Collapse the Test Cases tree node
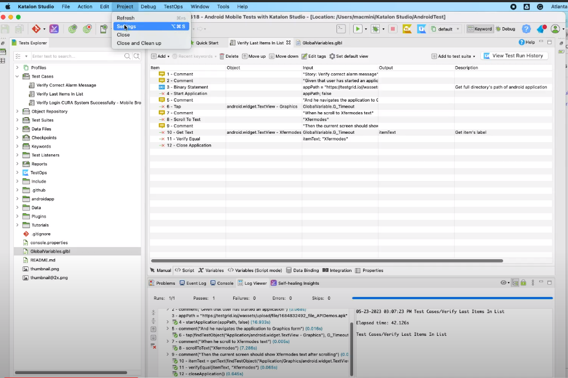Viewport: 568px width, 378px height. pyautogui.click(x=17, y=77)
